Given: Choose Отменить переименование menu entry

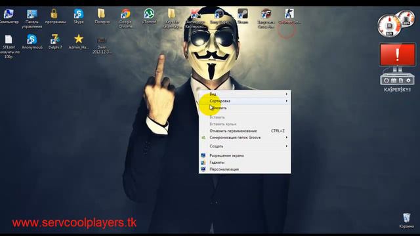Looking at the screenshot, I should coord(245,131).
